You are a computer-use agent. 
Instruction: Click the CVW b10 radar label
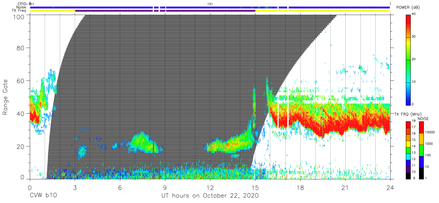[43, 196]
